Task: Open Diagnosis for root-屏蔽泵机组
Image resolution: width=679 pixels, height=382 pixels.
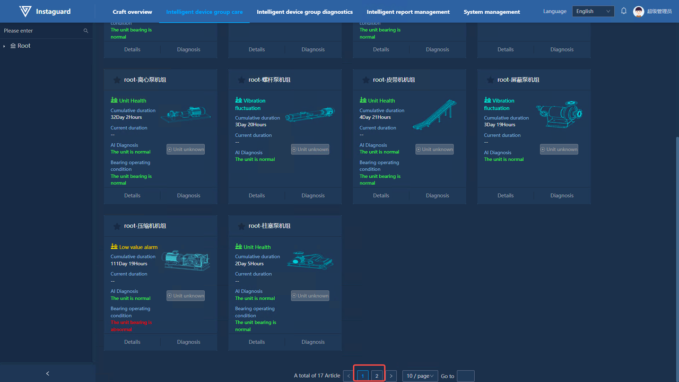Action: (562, 195)
